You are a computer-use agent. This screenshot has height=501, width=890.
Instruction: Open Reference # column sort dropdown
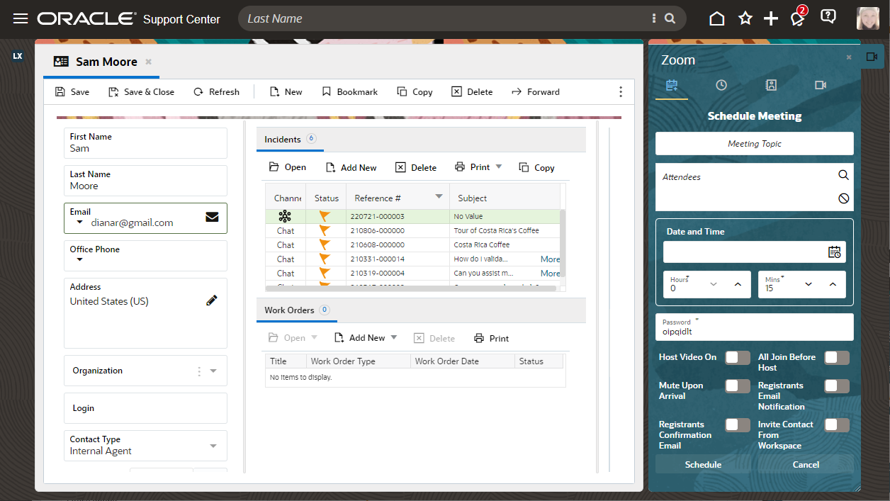[439, 196]
